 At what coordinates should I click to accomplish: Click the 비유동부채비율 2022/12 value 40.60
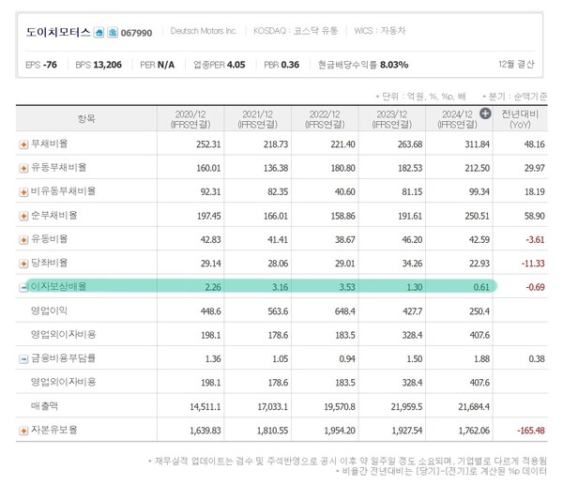[x=345, y=191]
